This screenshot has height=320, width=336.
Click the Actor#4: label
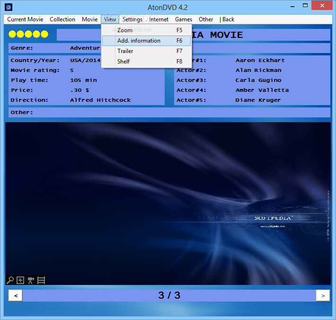pyautogui.click(x=191, y=90)
